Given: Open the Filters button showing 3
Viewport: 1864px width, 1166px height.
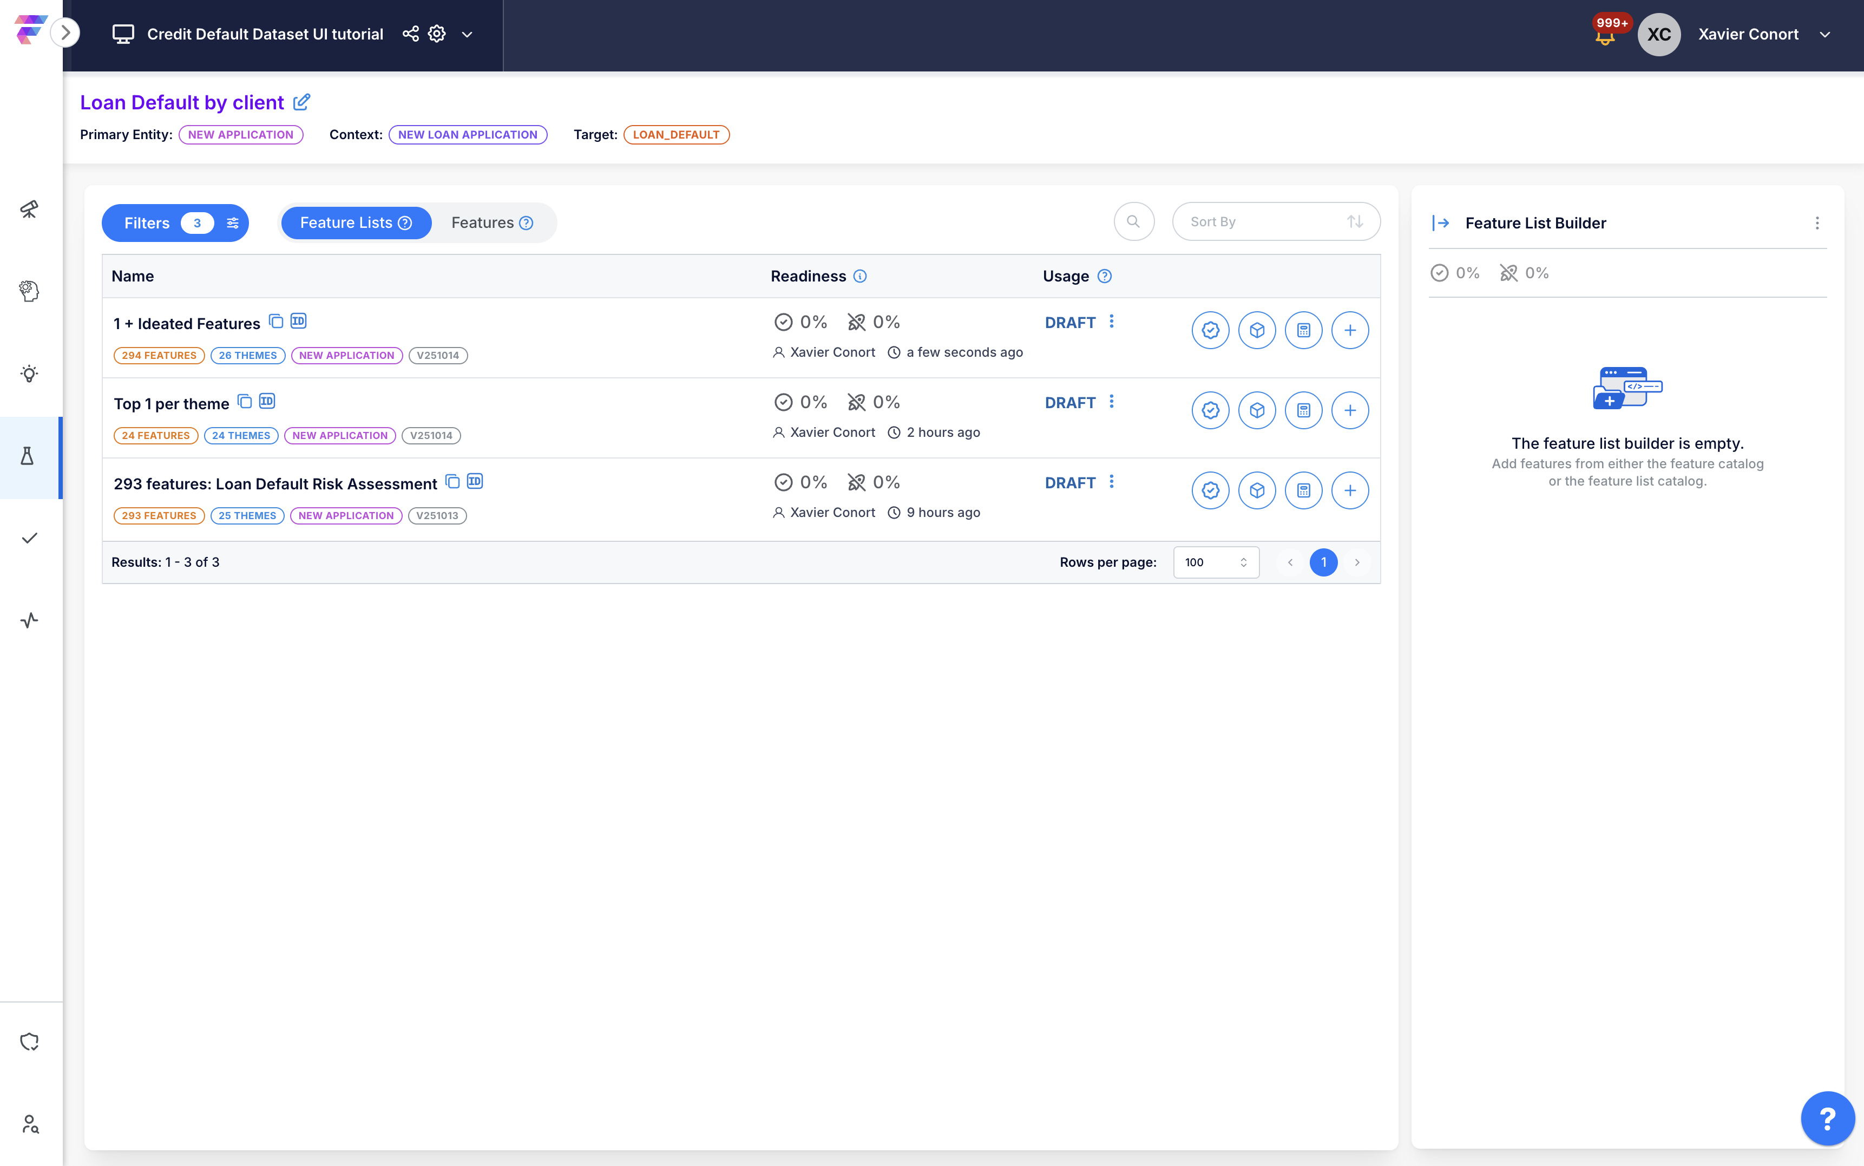Looking at the screenshot, I should [x=175, y=223].
